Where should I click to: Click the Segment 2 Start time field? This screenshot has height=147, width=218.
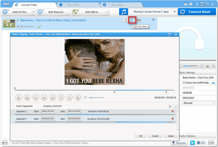(48, 119)
